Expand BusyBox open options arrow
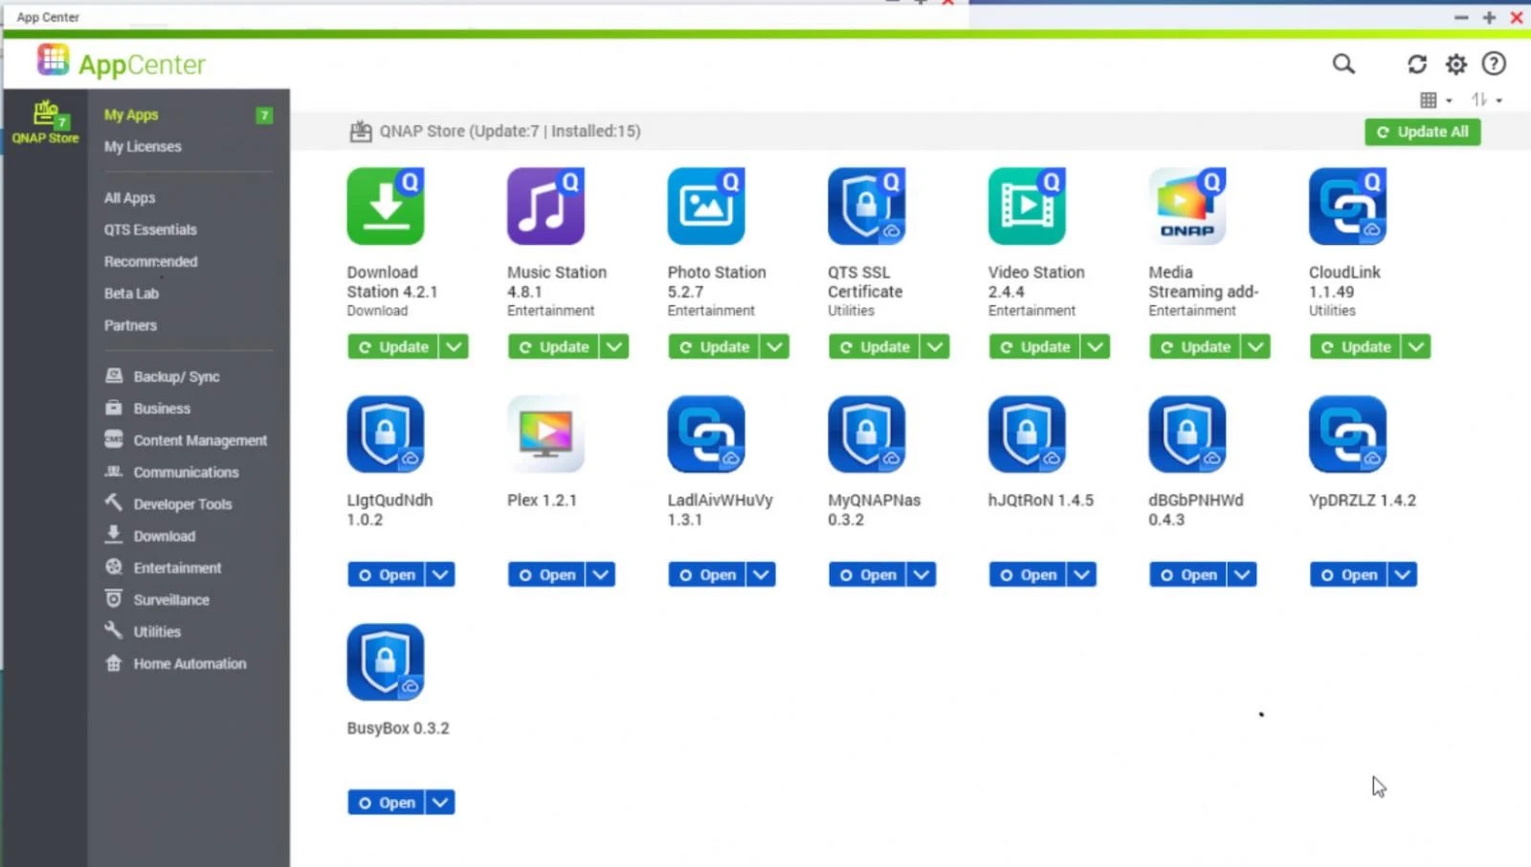The height and width of the screenshot is (867, 1531). click(440, 802)
